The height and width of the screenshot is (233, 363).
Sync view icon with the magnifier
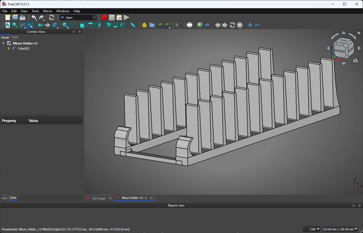(65, 25)
